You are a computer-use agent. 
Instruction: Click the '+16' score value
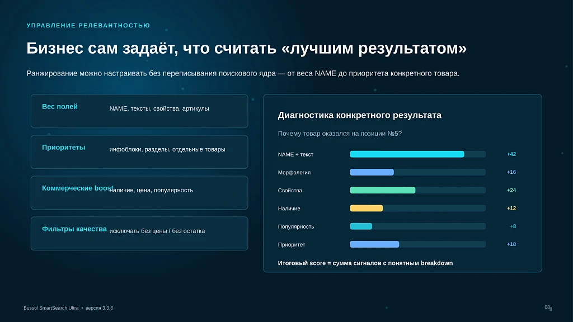point(511,172)
